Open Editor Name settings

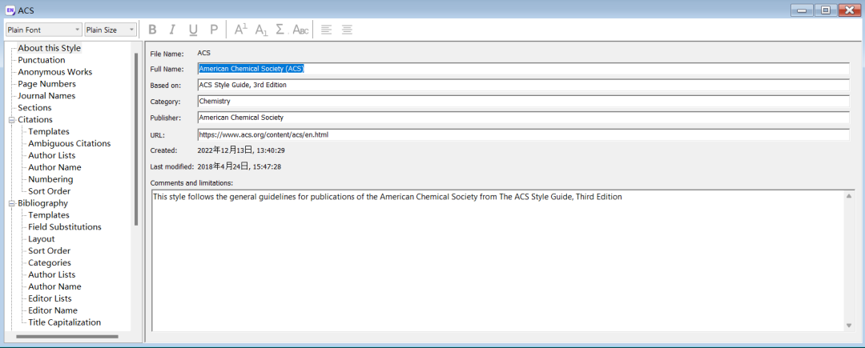tap(53, 310)
